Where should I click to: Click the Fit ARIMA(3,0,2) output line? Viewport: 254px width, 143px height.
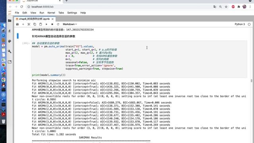coord(101,125)
